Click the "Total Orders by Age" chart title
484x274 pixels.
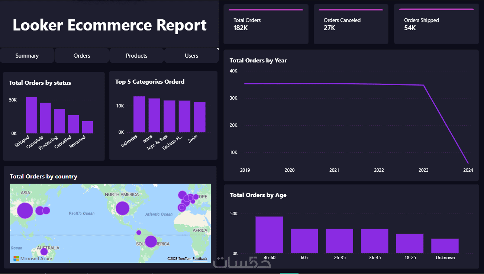(x=258, y=195)
